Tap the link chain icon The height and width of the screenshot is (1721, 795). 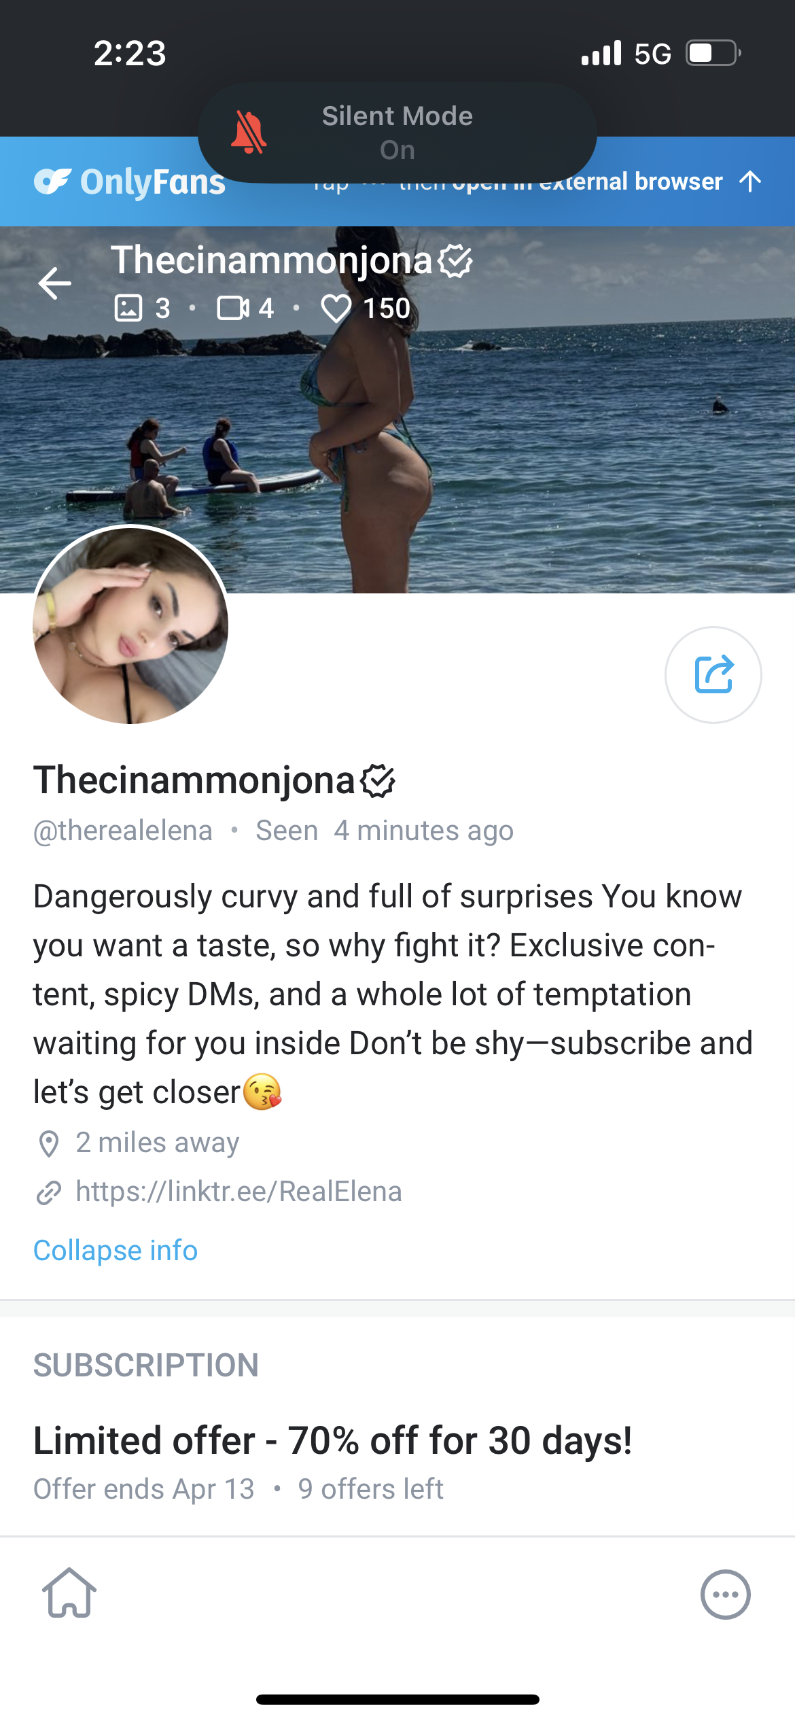click(x=49, y=1192)
